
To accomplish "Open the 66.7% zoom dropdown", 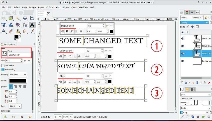I will point(71,117).
